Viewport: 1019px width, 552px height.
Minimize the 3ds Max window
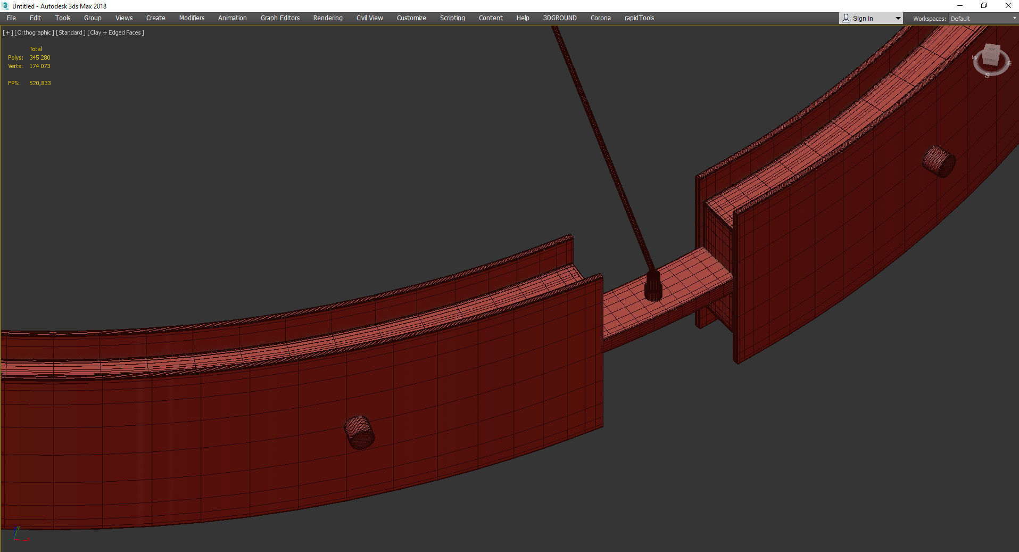tap(960, 6)
